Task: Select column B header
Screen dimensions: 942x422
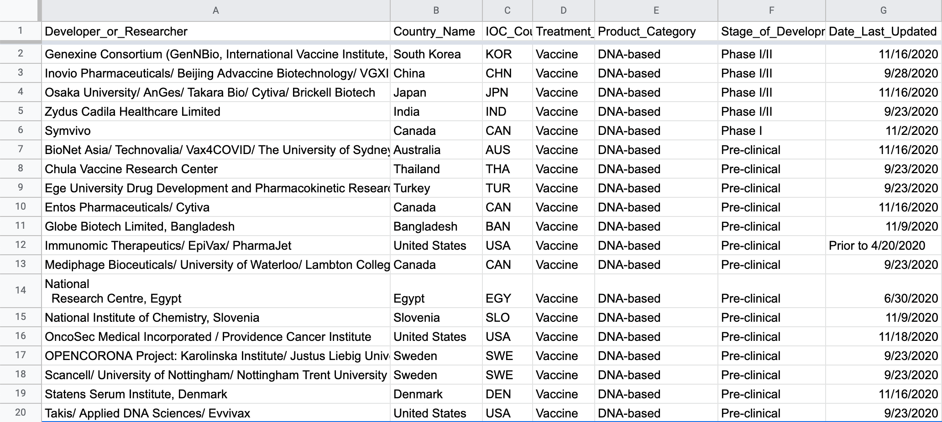Action: pyautogui.click(x=436, y=10)
